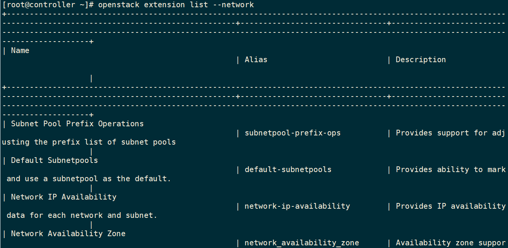The image size is (508, 248).
Task: Click the openstack extension list command text
Action: (176, 5)
